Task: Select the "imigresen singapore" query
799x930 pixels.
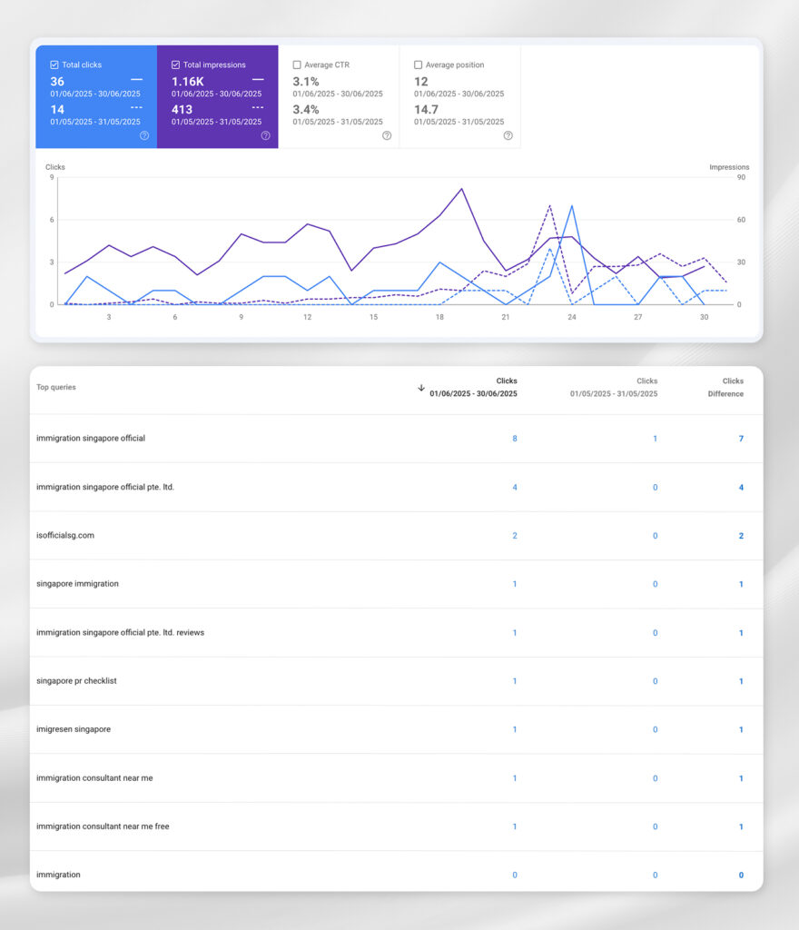Action: (x=74, y=729)
